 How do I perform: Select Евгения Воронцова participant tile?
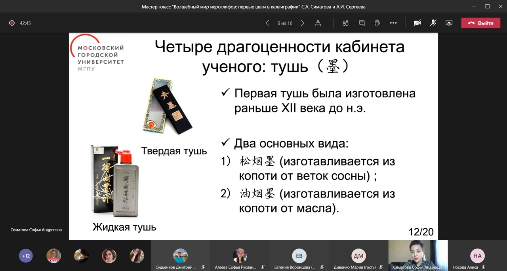tap(299, 256)
